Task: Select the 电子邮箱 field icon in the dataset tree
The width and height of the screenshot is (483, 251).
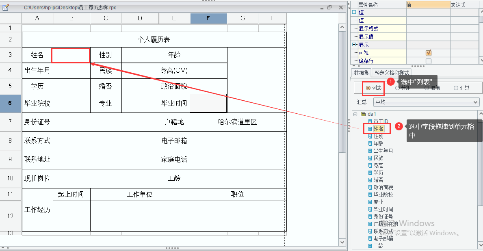Action: (x=370, y=238)
